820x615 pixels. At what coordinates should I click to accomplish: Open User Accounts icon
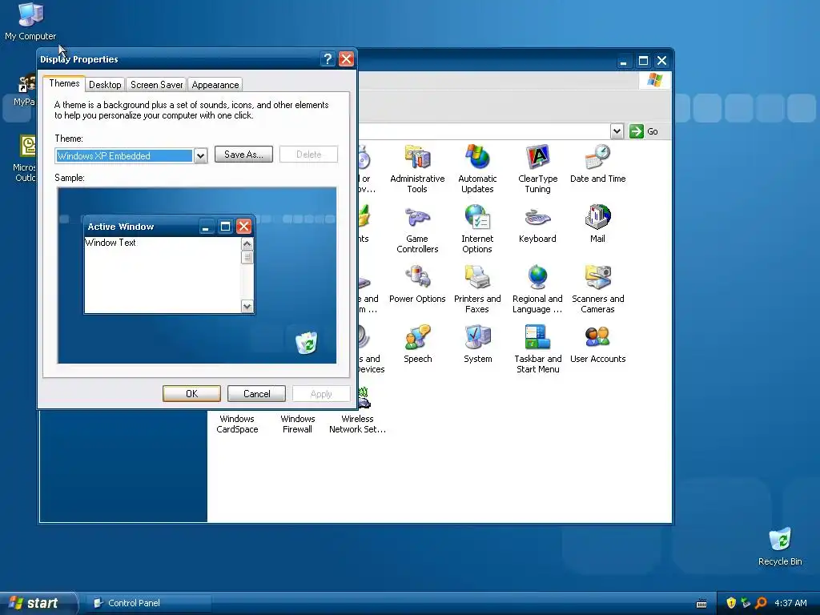click(597, 344)
